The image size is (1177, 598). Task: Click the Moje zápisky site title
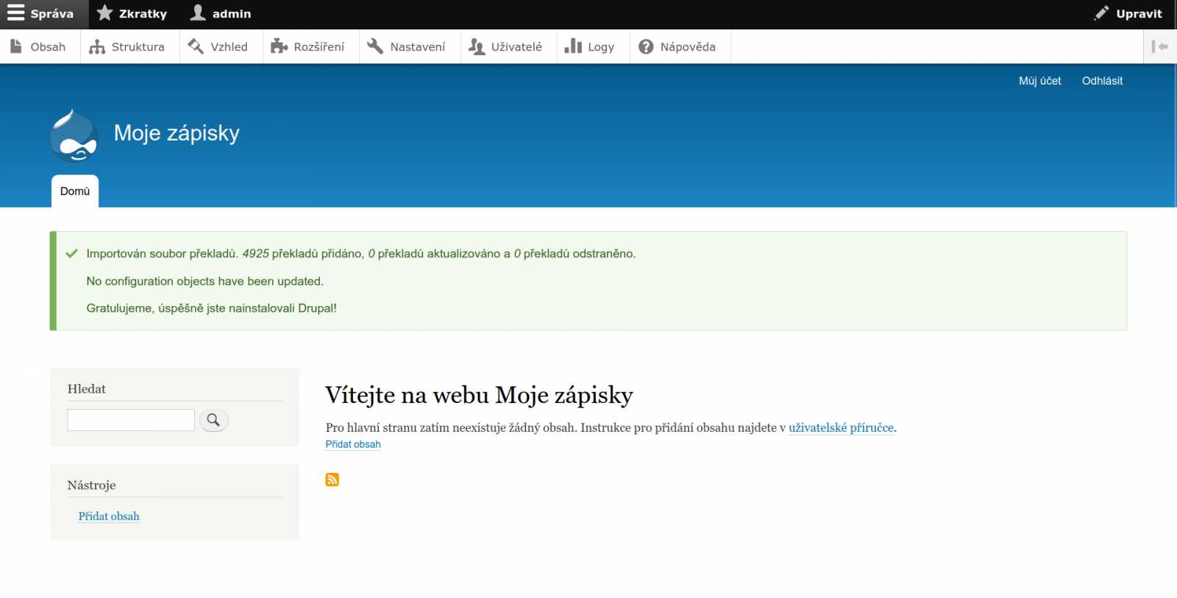click(x=177, y=133)
